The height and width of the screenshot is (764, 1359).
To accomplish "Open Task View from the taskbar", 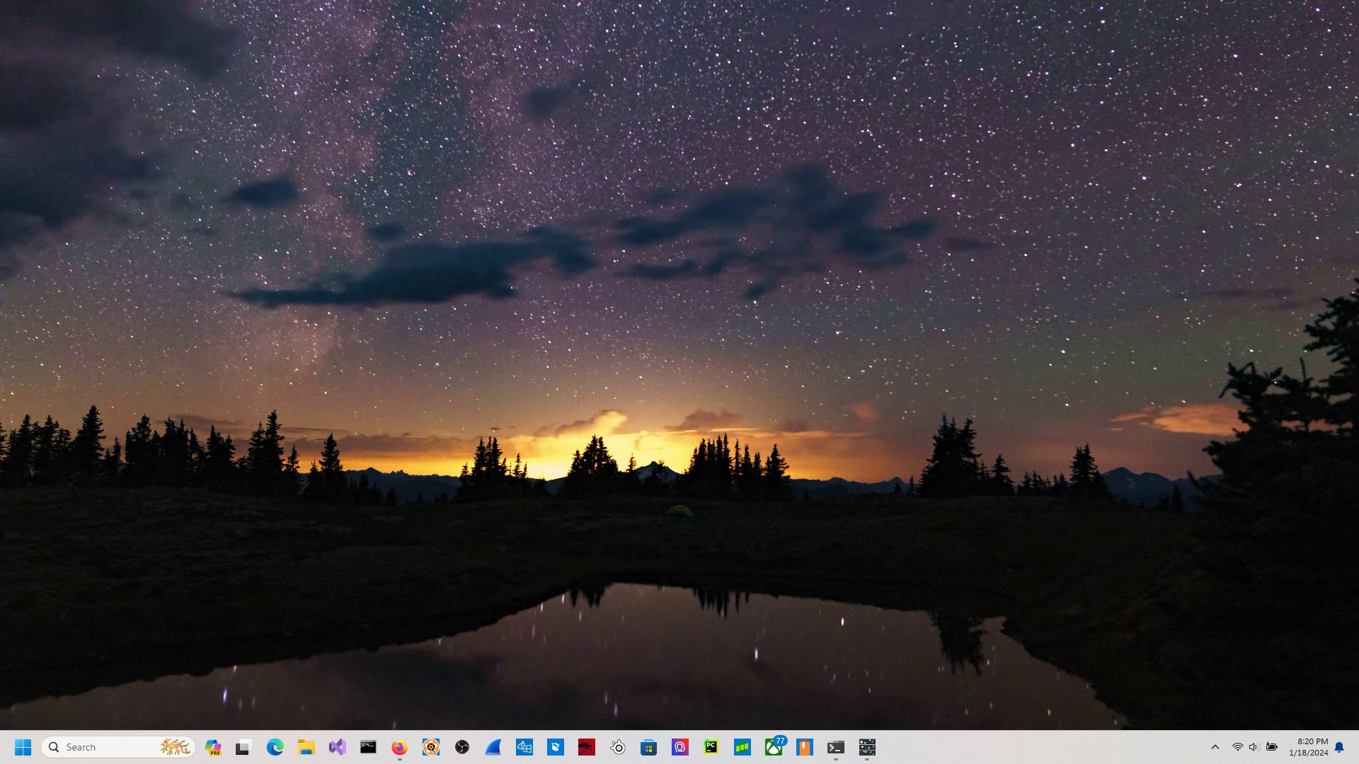I will (243, 747).
